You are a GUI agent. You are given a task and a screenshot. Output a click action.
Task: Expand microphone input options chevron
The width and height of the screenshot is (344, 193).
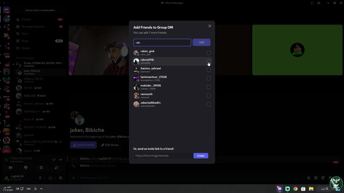click(45, 178)
